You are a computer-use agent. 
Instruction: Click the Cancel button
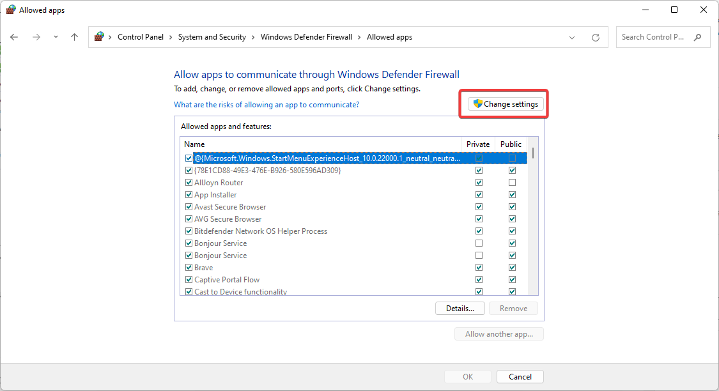tap(520, 377)
